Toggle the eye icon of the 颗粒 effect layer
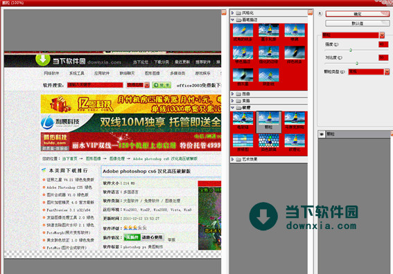Image resolution: width=393 pixels, height=274 pixels. tap(322, 134)
